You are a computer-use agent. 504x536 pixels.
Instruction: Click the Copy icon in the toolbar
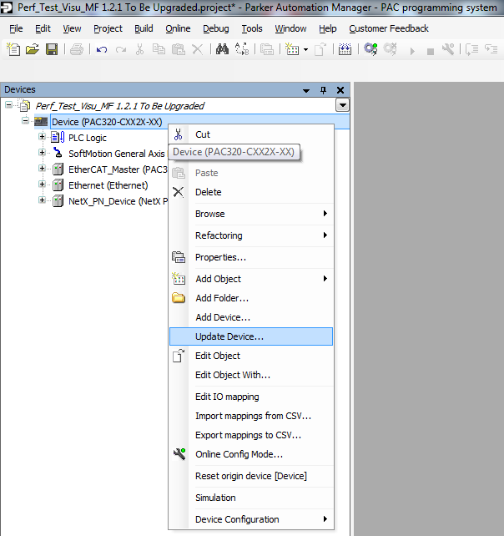click(x=159, y=49)
